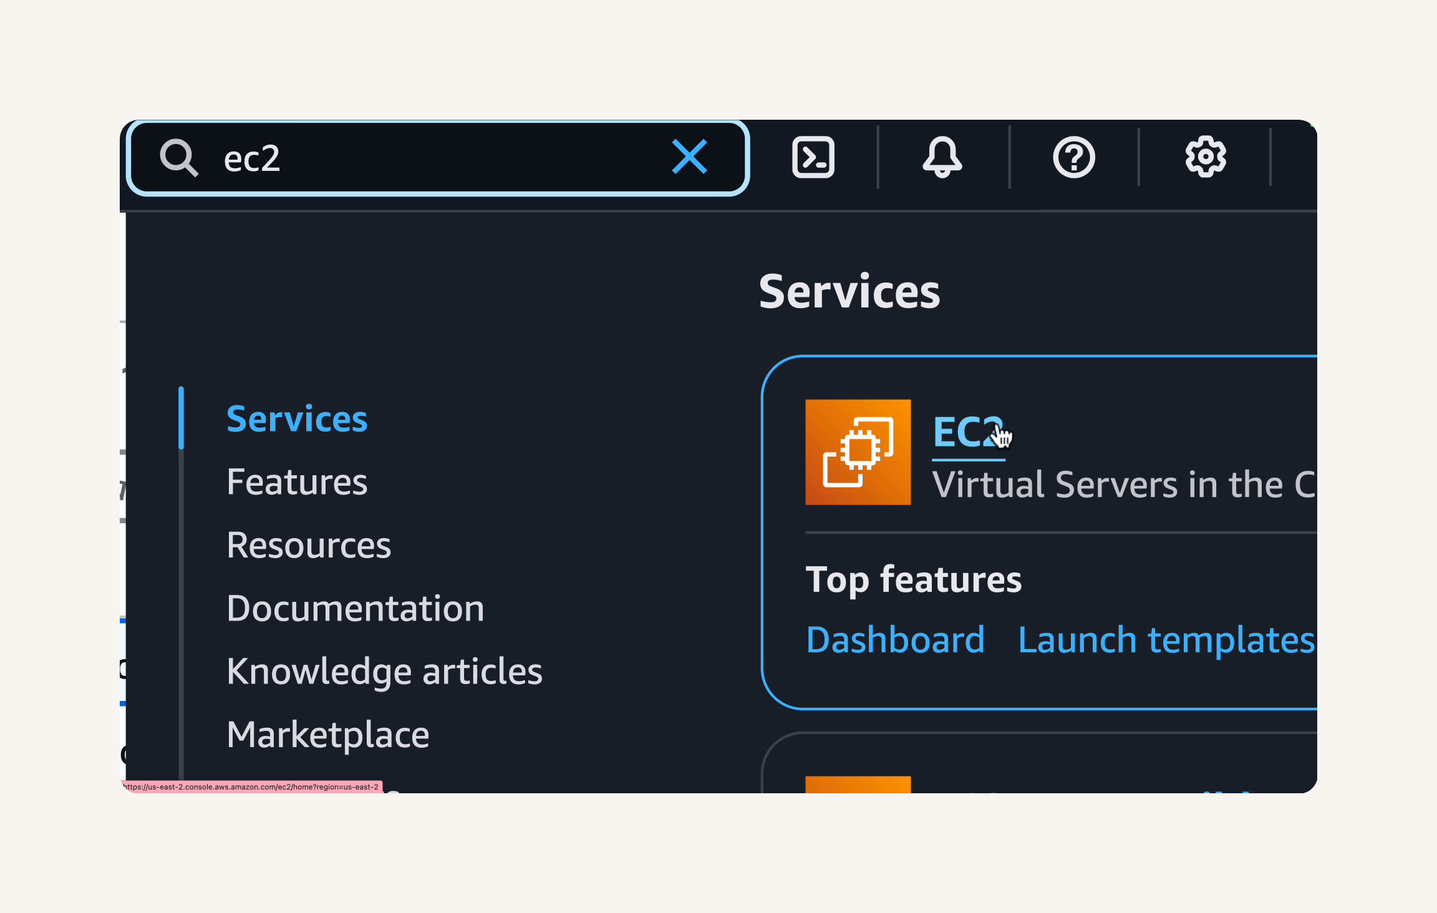Select the Documentation category
The height and width of the screenshot is (913, 1437).
click(x=356, y=609)
